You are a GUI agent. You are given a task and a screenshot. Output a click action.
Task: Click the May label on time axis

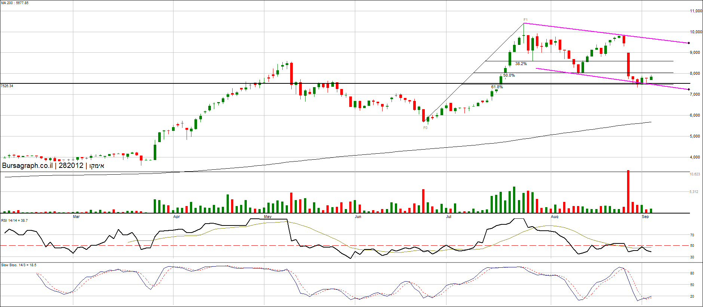pyautogui.click(x=268, y=217)
